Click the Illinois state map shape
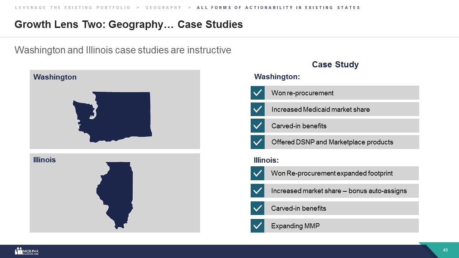This screenshot has width=459, height=258. coord(117,193)
